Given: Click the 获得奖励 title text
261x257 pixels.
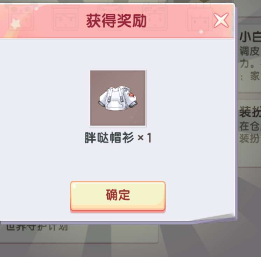Looking at the screenshot, I should point(117,21).
